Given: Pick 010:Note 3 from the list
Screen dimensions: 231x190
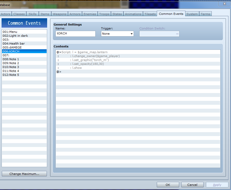Looking at the screenshot, I should [24, 67].
